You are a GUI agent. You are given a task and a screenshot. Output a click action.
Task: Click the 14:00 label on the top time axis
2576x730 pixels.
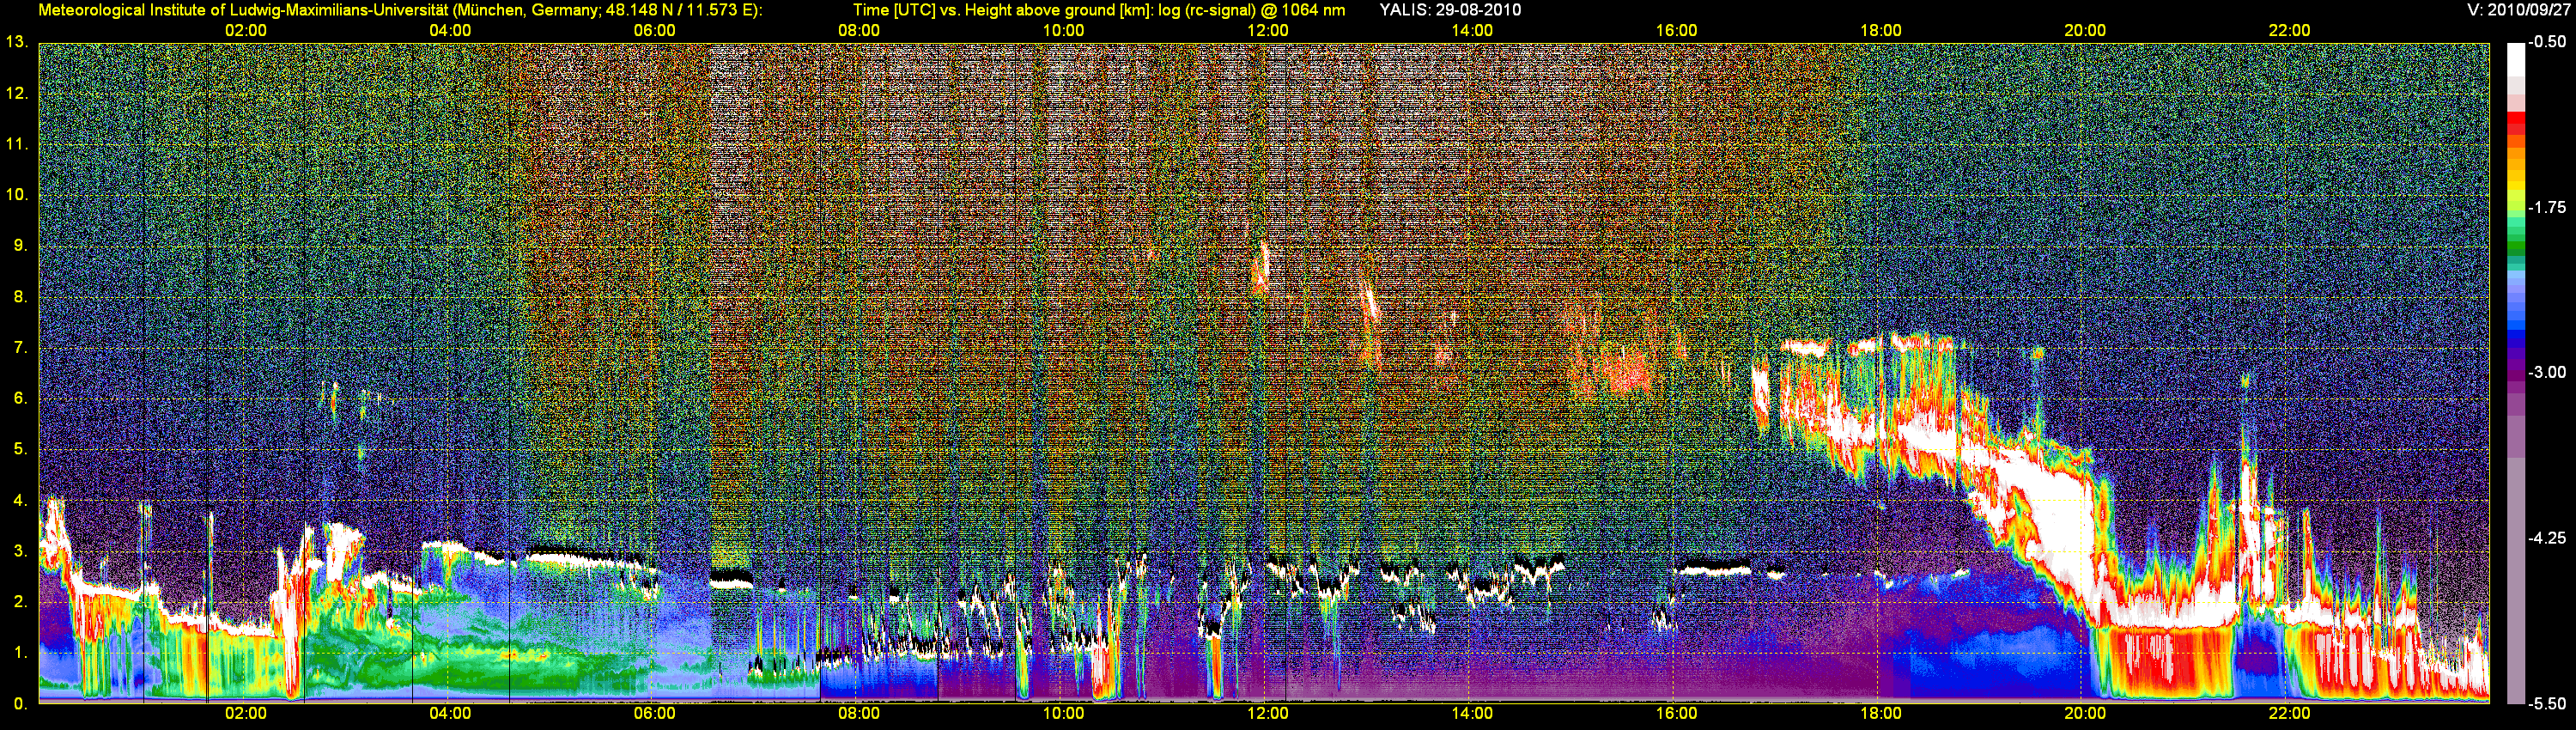click(x=1472, y=30)
